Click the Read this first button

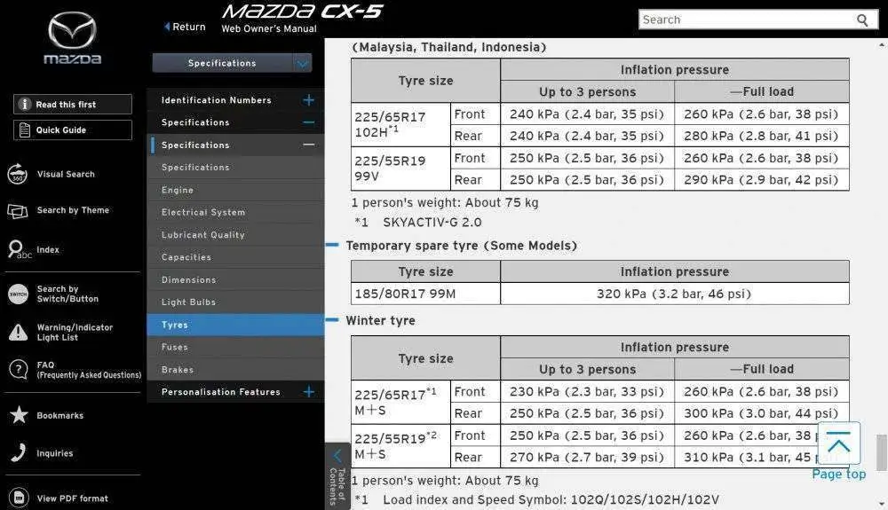tap(73, 105)
